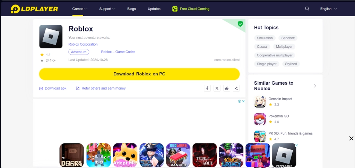The image size is (355, 168).
Task: Click the com.roblox.client package name
Action: pos(227,60)
